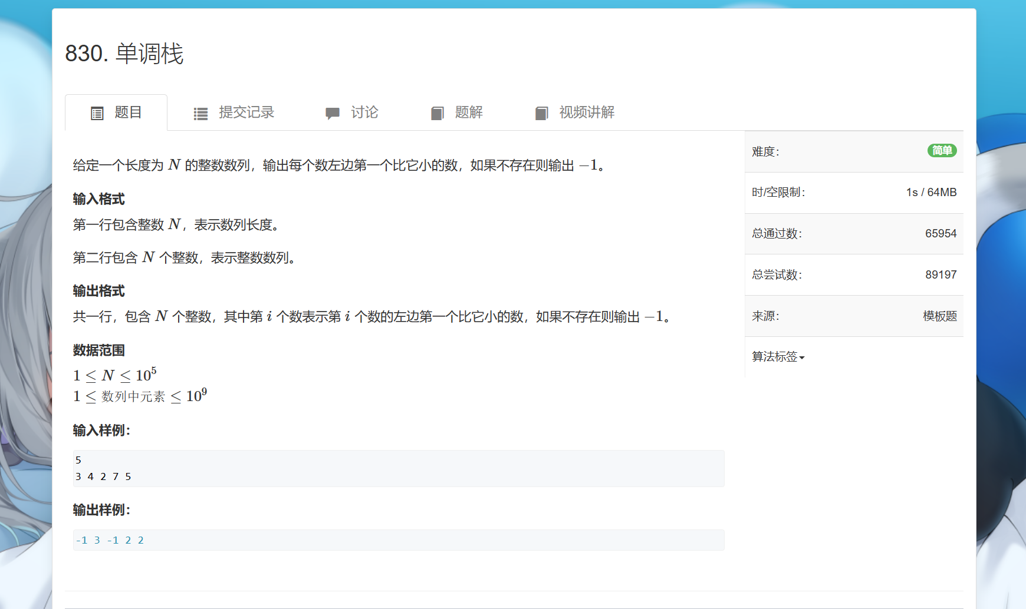Click the total attempts count 89197
1026x609 pixels.
pos(940,275)
